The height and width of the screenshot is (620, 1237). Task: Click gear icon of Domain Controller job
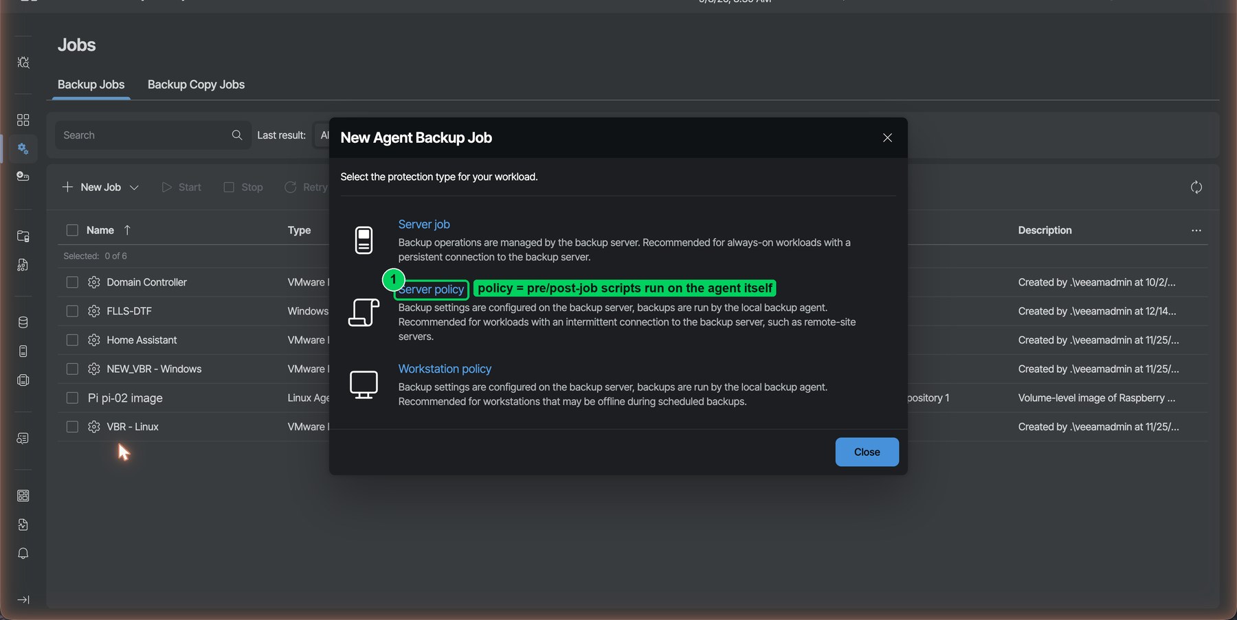click(x=94, y=282)
